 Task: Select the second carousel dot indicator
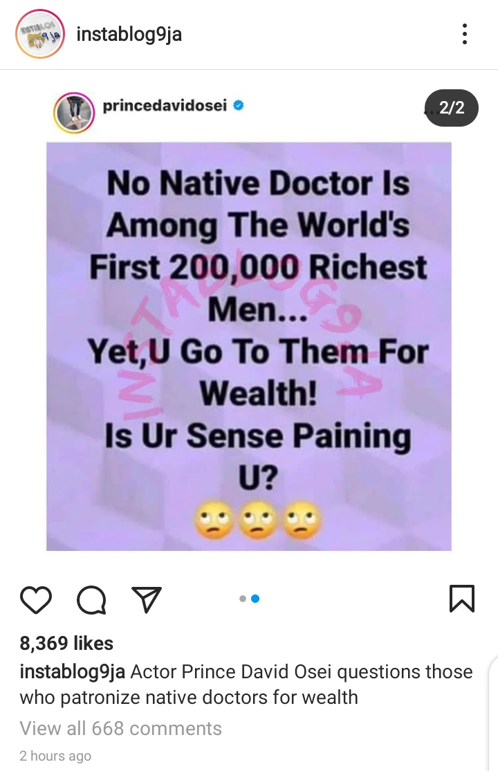[255, 599]
